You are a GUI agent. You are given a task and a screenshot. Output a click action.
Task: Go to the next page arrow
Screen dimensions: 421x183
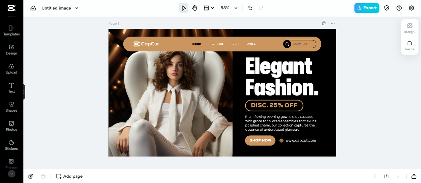(398, 176)
